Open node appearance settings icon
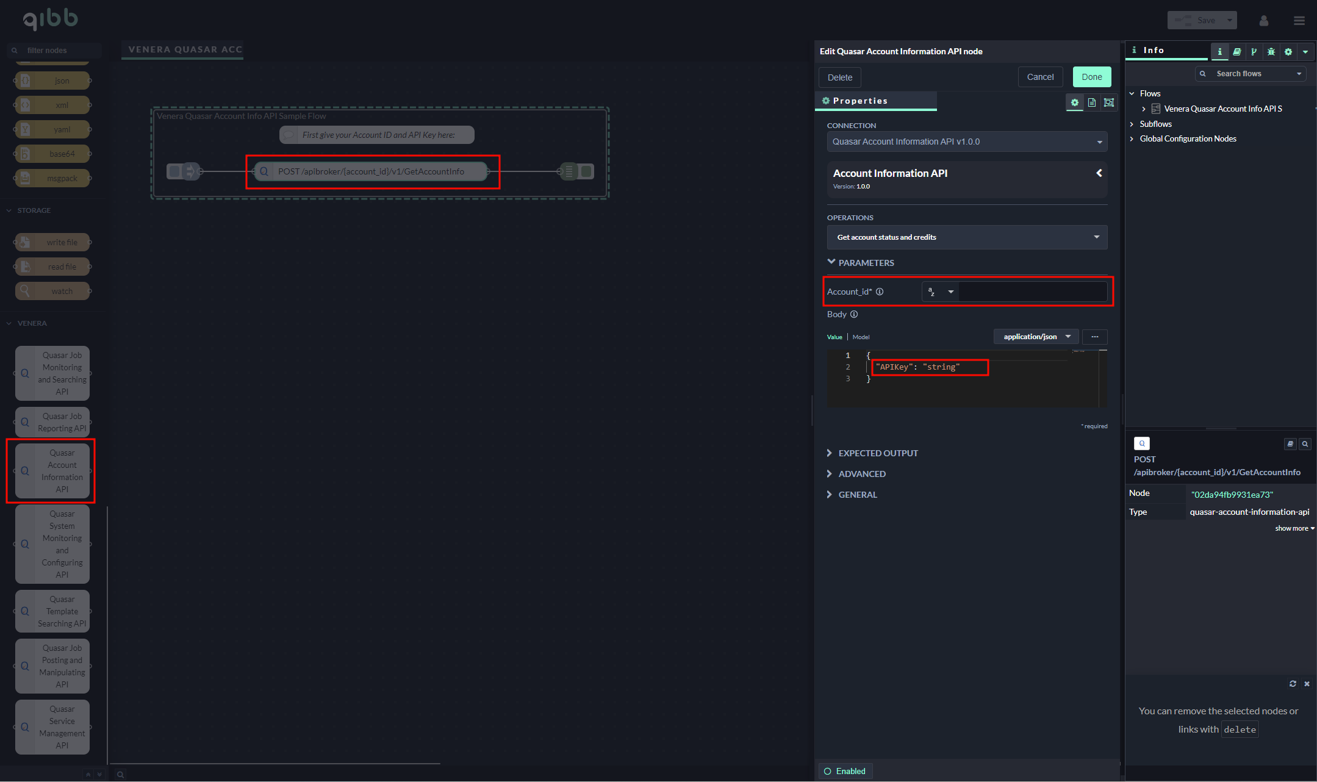The image size is (1317, 782). tap(1109, 102)
